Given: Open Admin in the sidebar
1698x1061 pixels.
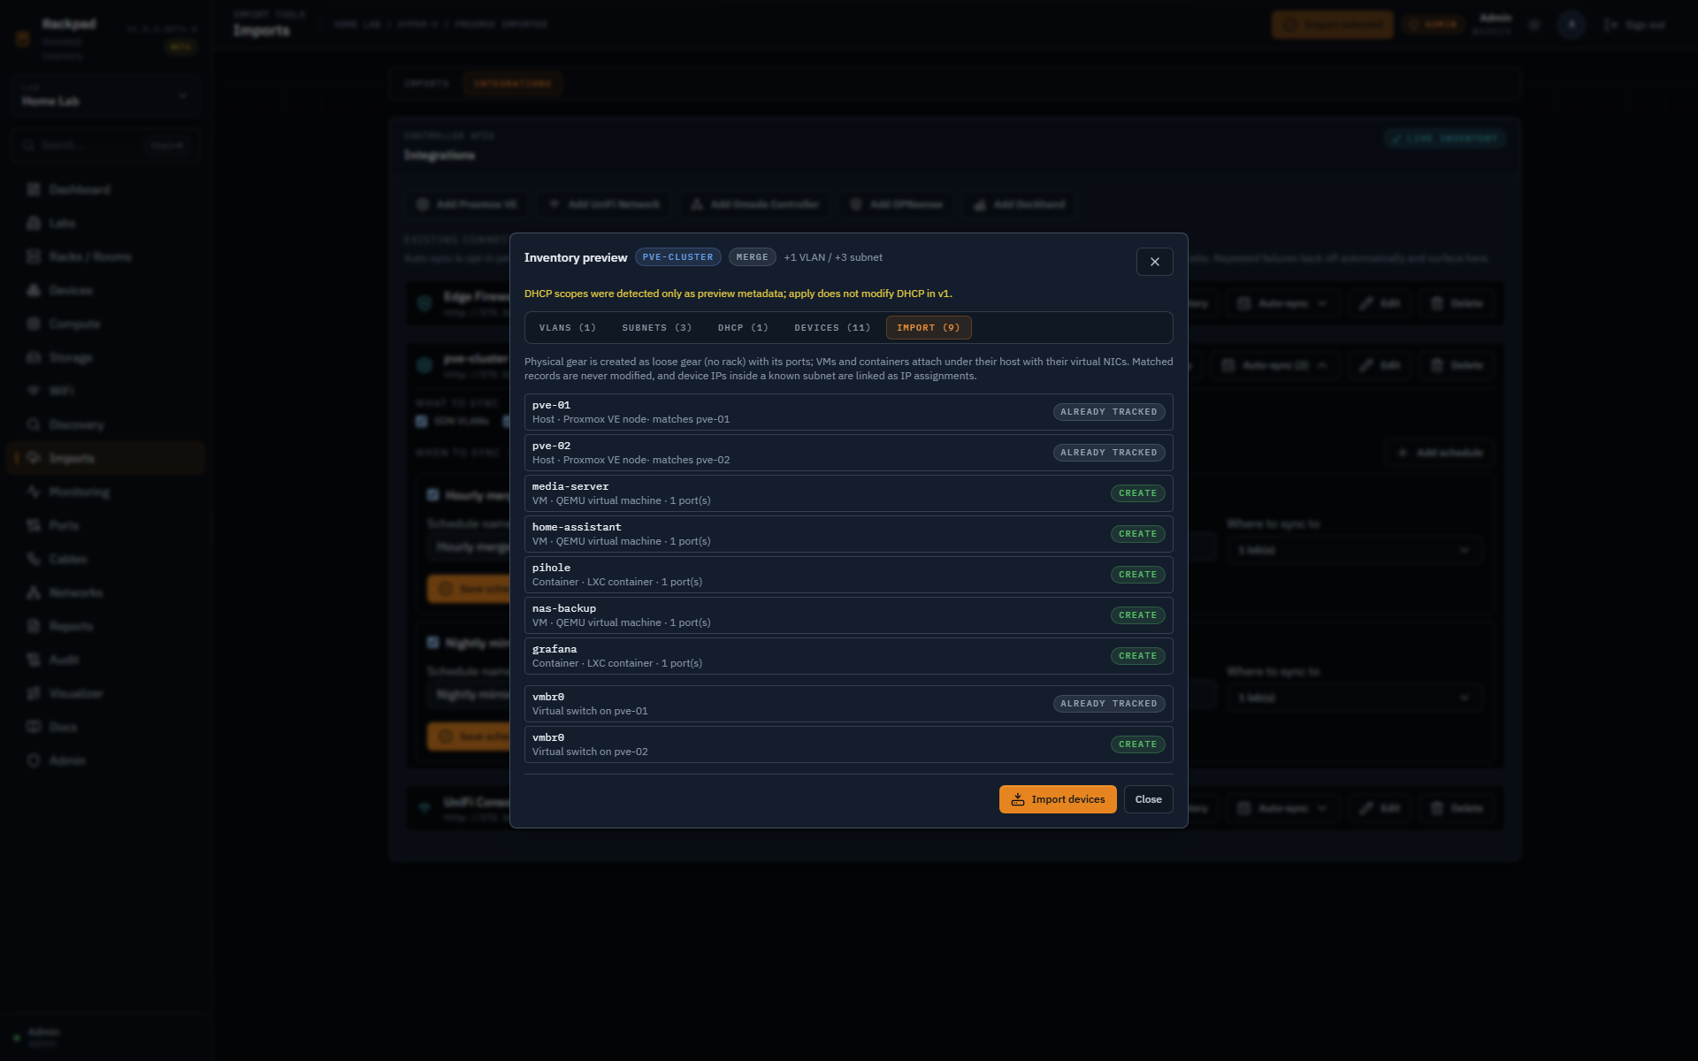Looking at the screenshot, I should (x=106, y=760).
